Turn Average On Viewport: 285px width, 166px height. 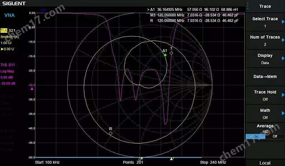pos(255,136)
